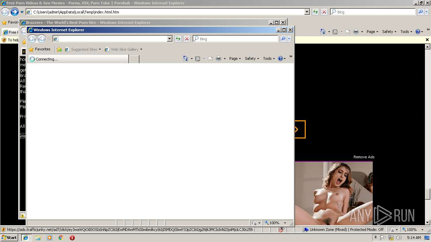Viewport: 431px width, 242px height.
Task: Close the information bar in background IE
Action: (427, 40)
